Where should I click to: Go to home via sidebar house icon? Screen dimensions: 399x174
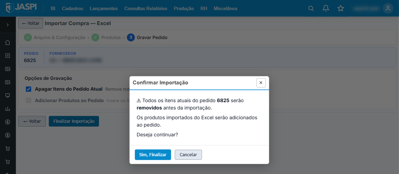coord(8,42)
